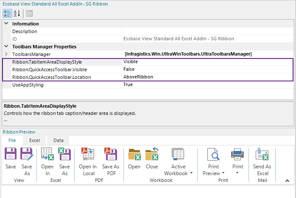Open the Print dropdown arrow

[237, 173]
